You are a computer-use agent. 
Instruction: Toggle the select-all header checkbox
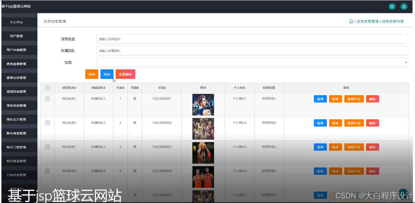tap(47, 88)
